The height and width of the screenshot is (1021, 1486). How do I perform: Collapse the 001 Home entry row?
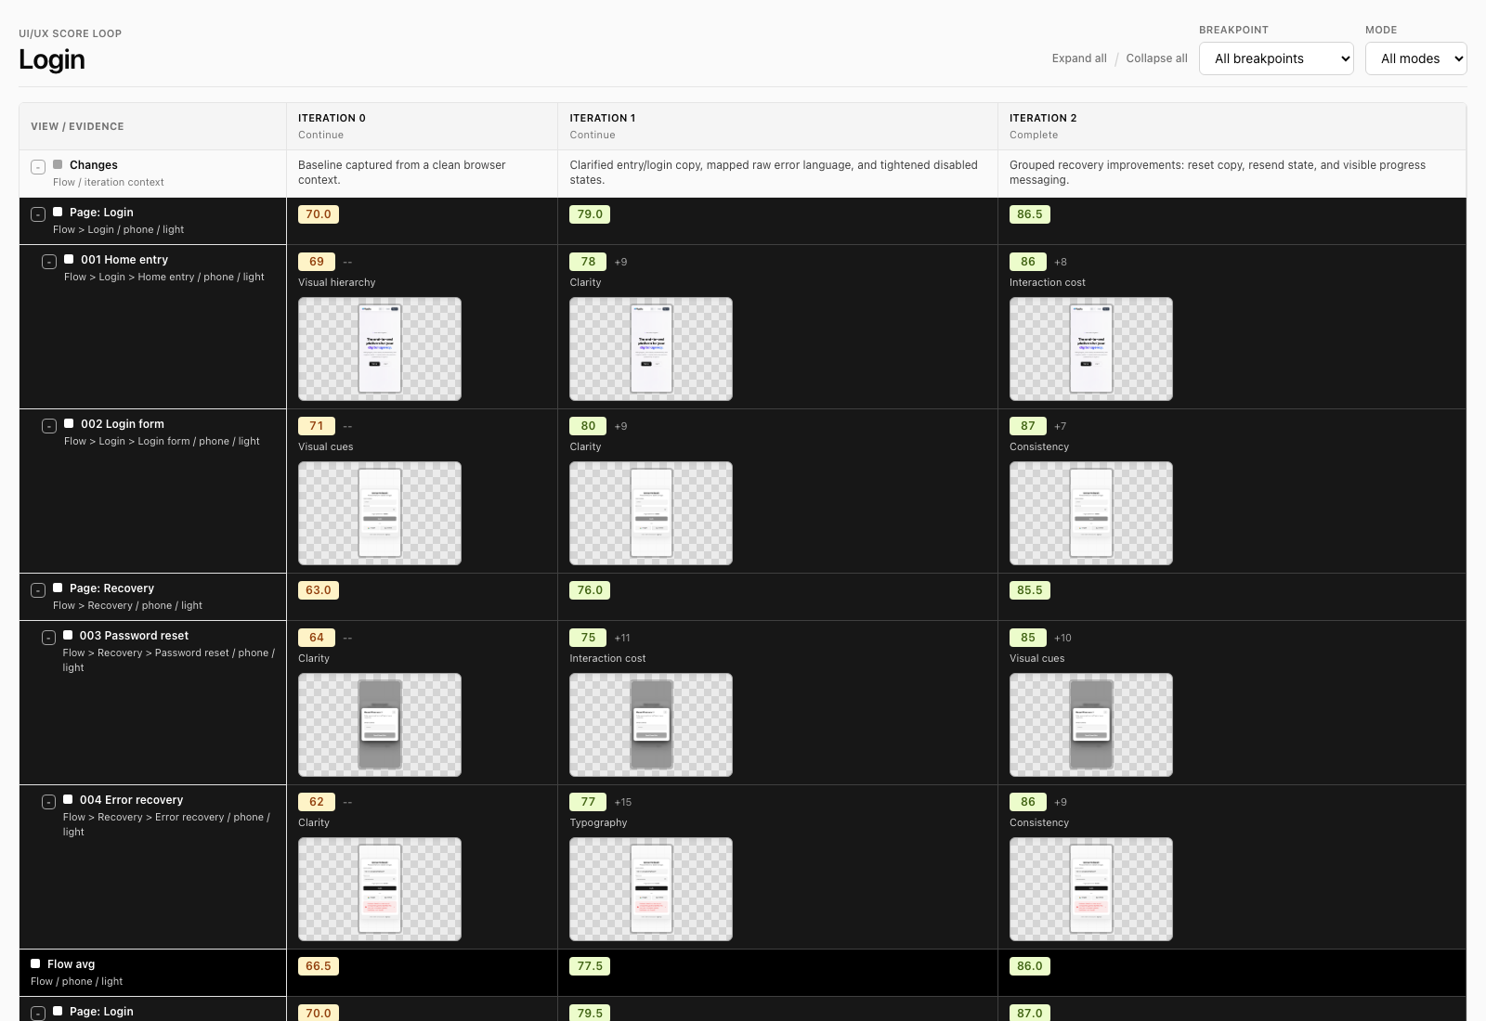tap(49, 262)
